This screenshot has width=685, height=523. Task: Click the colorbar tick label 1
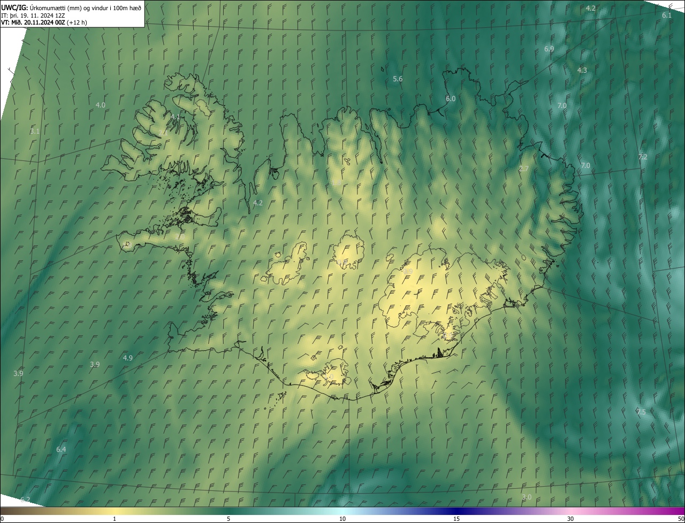coord(115,519)
